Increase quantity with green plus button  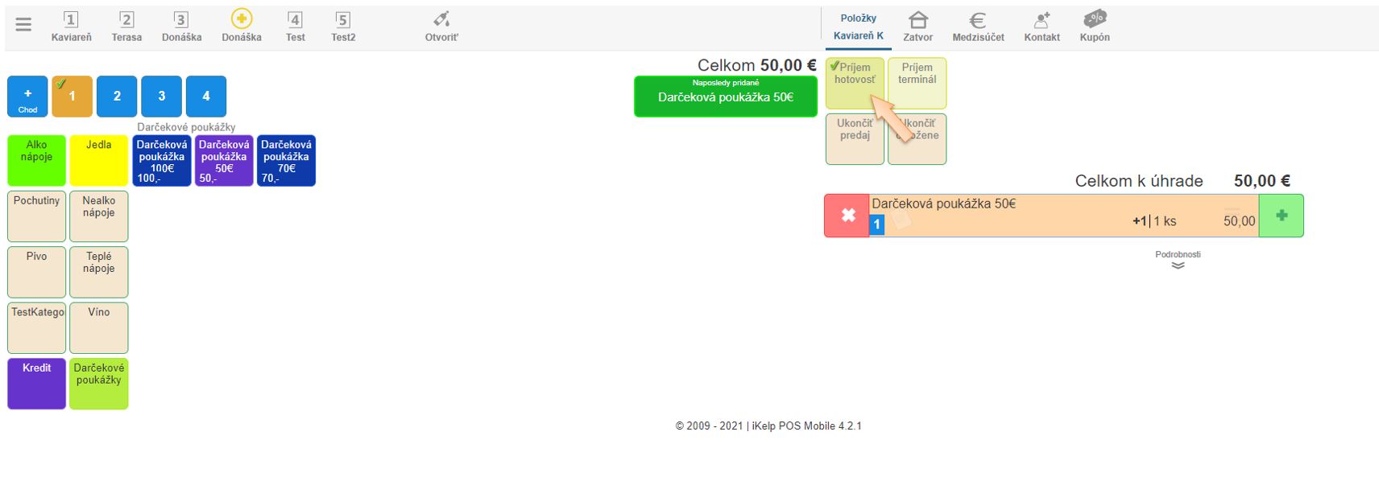pyautogui.click(x=1281, y=216)
